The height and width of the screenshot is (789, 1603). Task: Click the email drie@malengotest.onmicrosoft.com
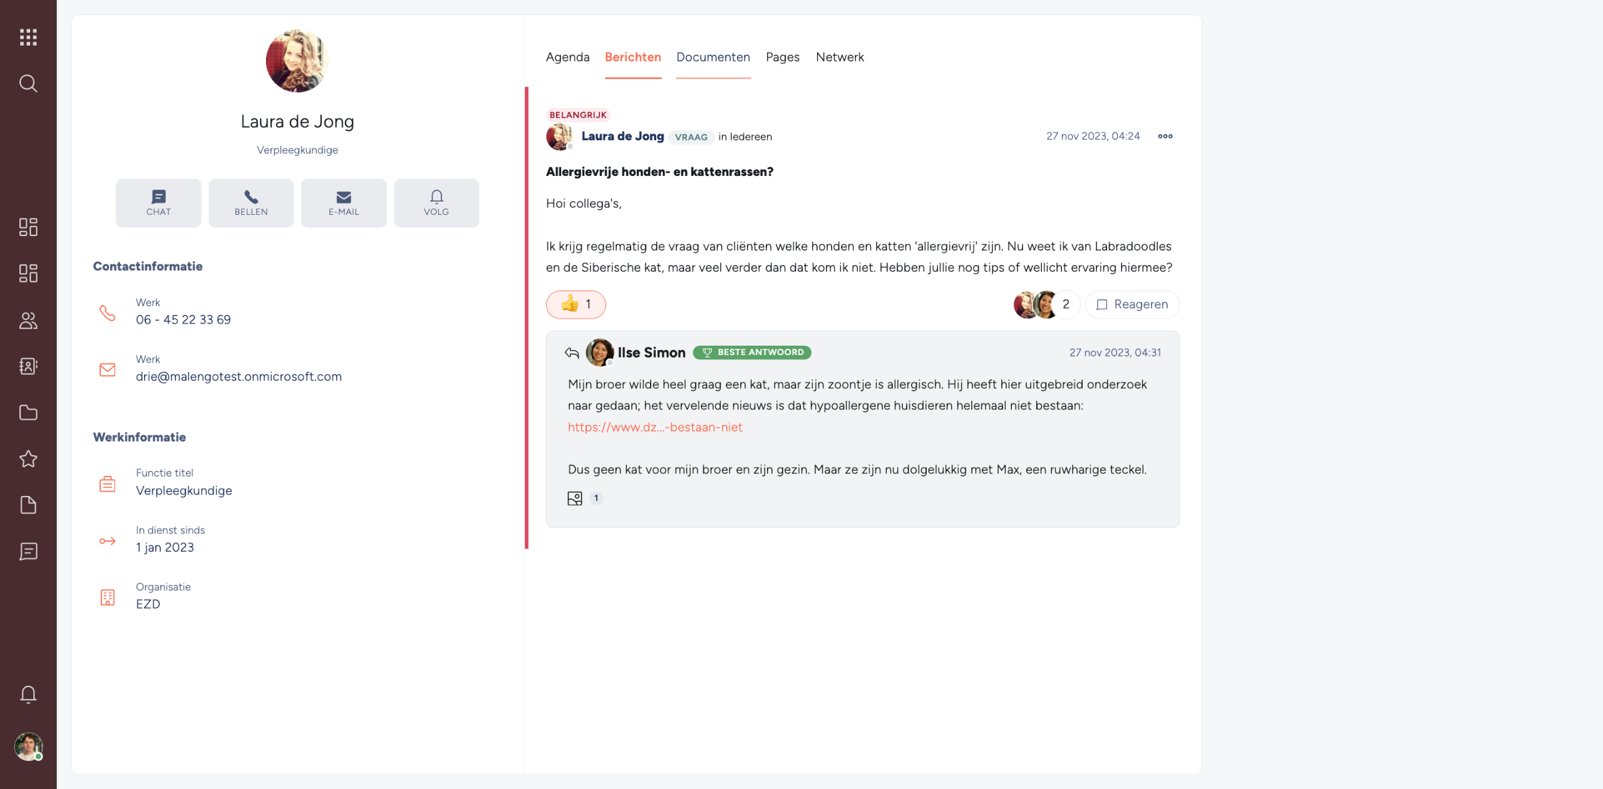[239, 376]
